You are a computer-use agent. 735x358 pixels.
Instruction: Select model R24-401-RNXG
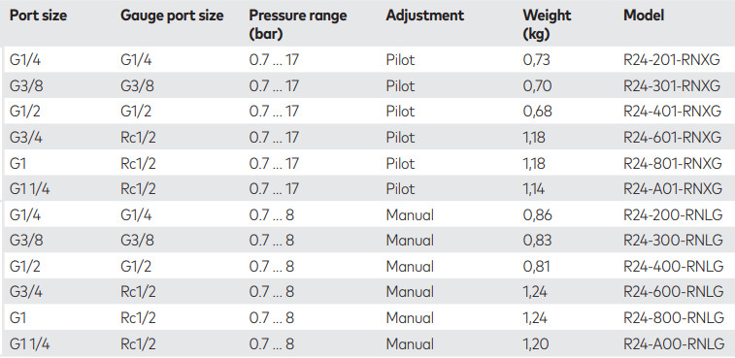pos(672,112)
